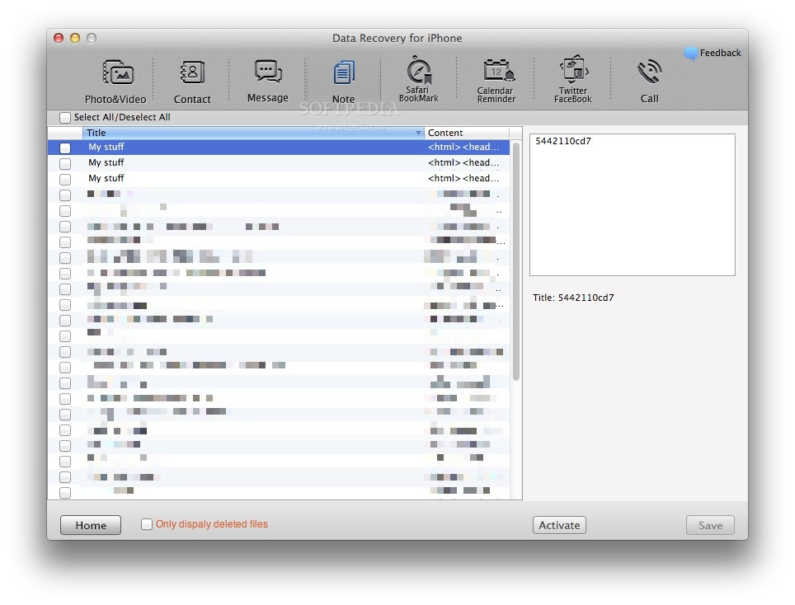The image size is (795, 605).
Task: Select the Note category icon
Action: point(344,73)
